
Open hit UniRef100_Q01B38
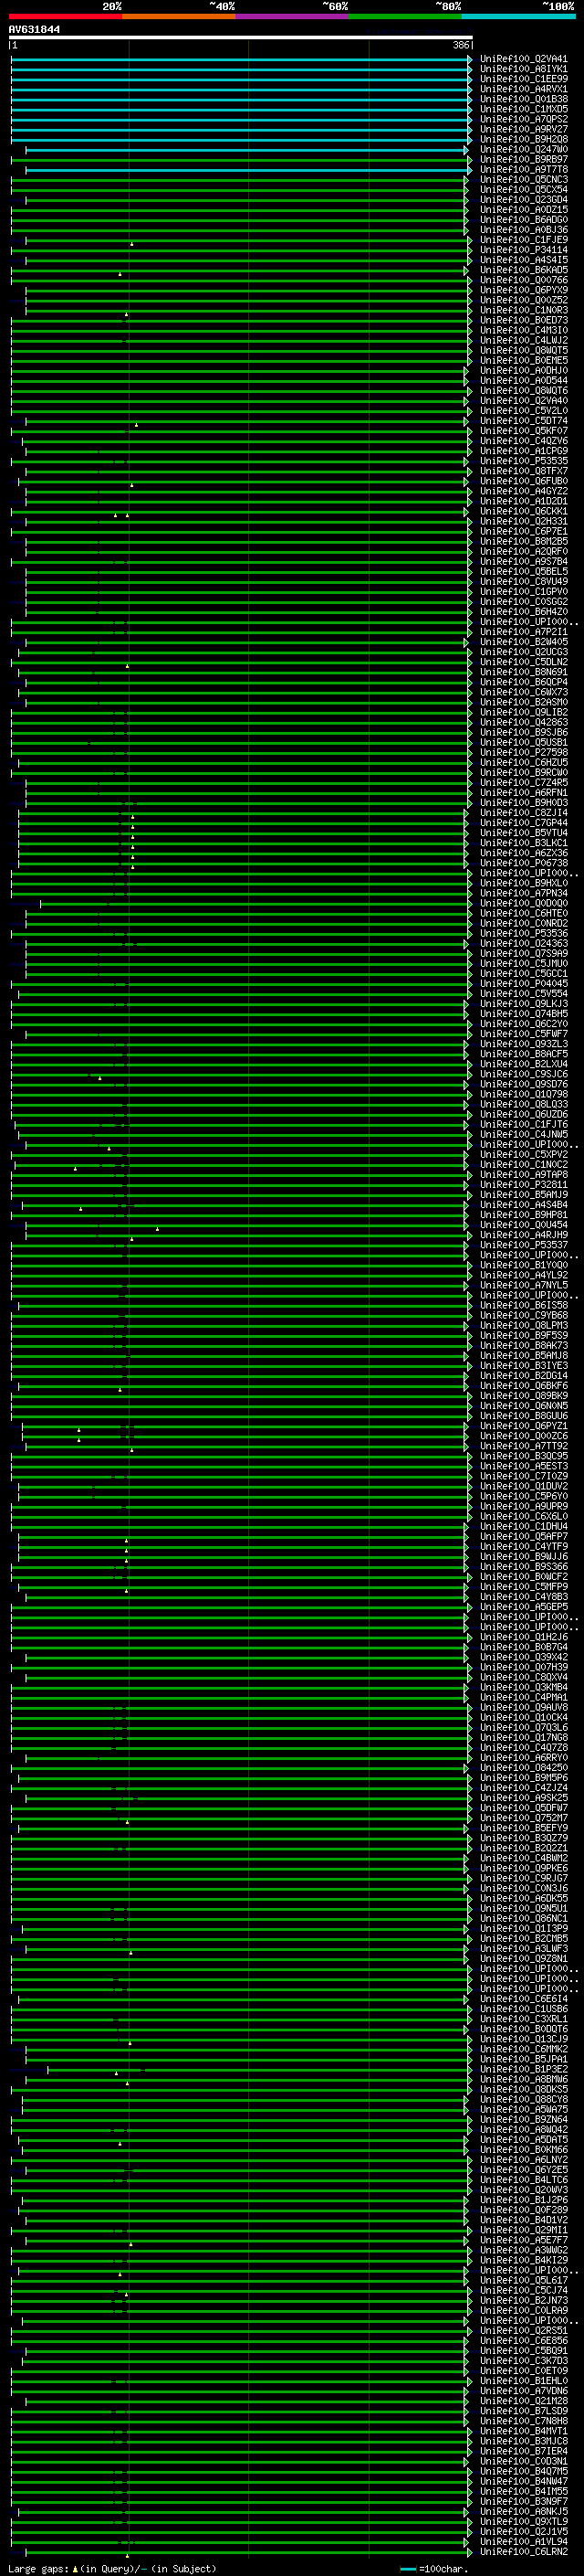click(x=523, y=99)
